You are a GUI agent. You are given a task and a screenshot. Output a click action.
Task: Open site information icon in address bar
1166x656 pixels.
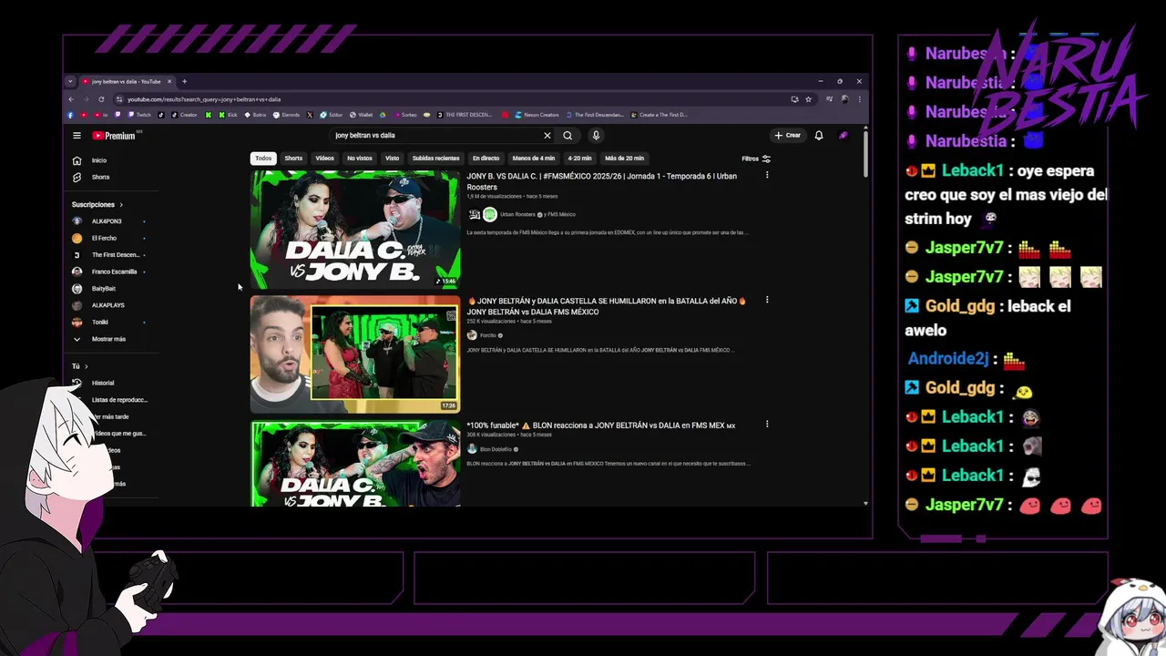[119, 99]
